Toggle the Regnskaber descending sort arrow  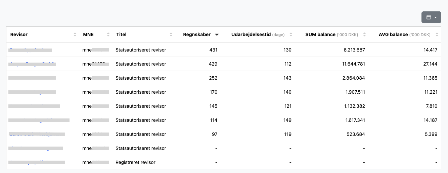tap(217, 34)
